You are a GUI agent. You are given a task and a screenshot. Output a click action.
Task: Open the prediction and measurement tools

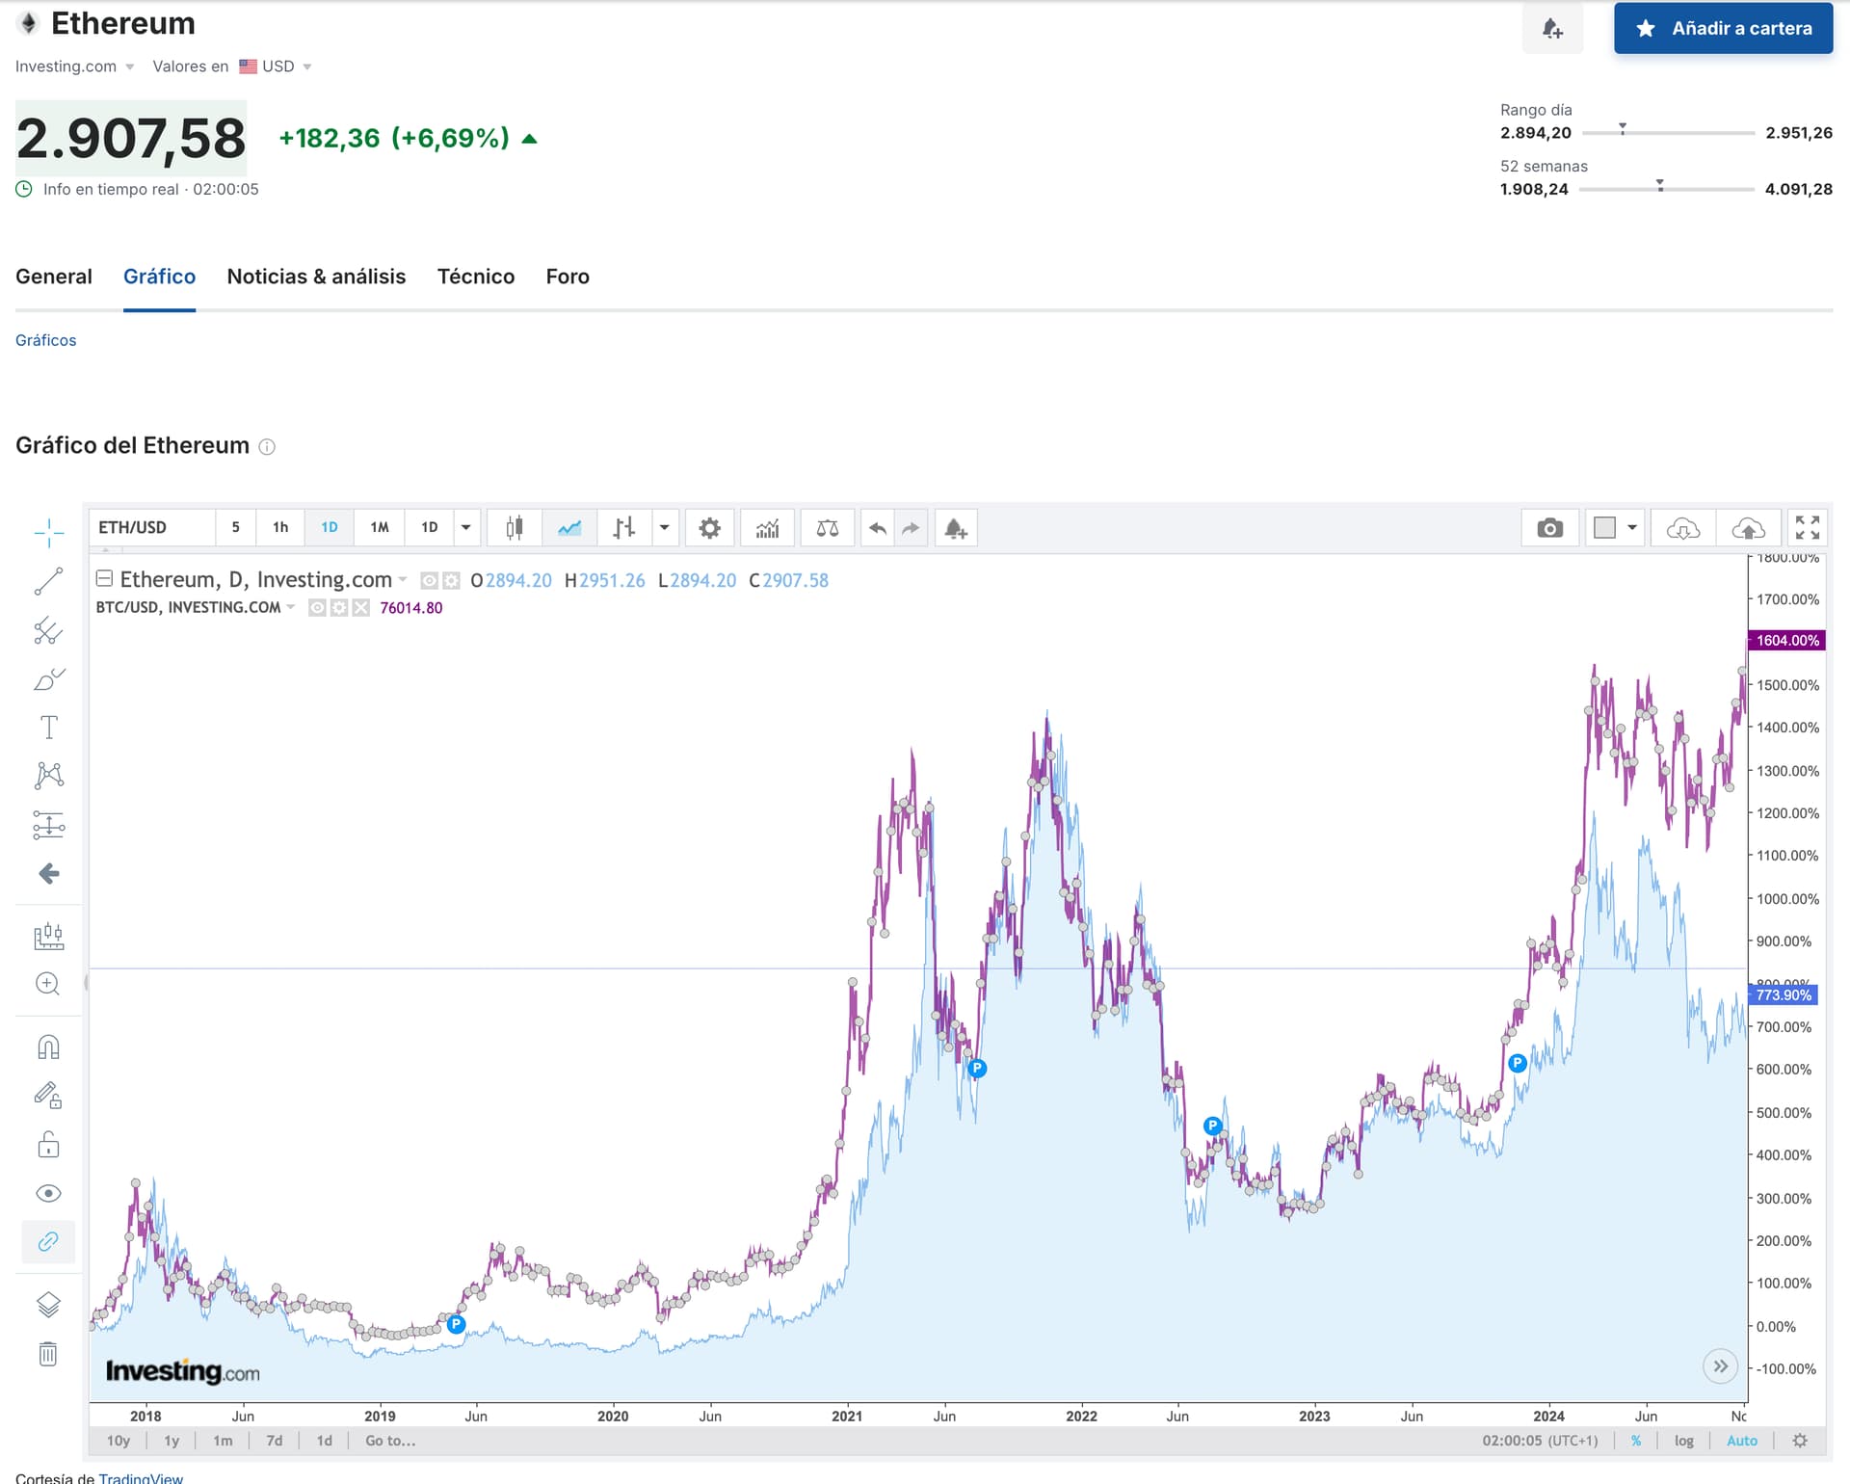(48, 825)
